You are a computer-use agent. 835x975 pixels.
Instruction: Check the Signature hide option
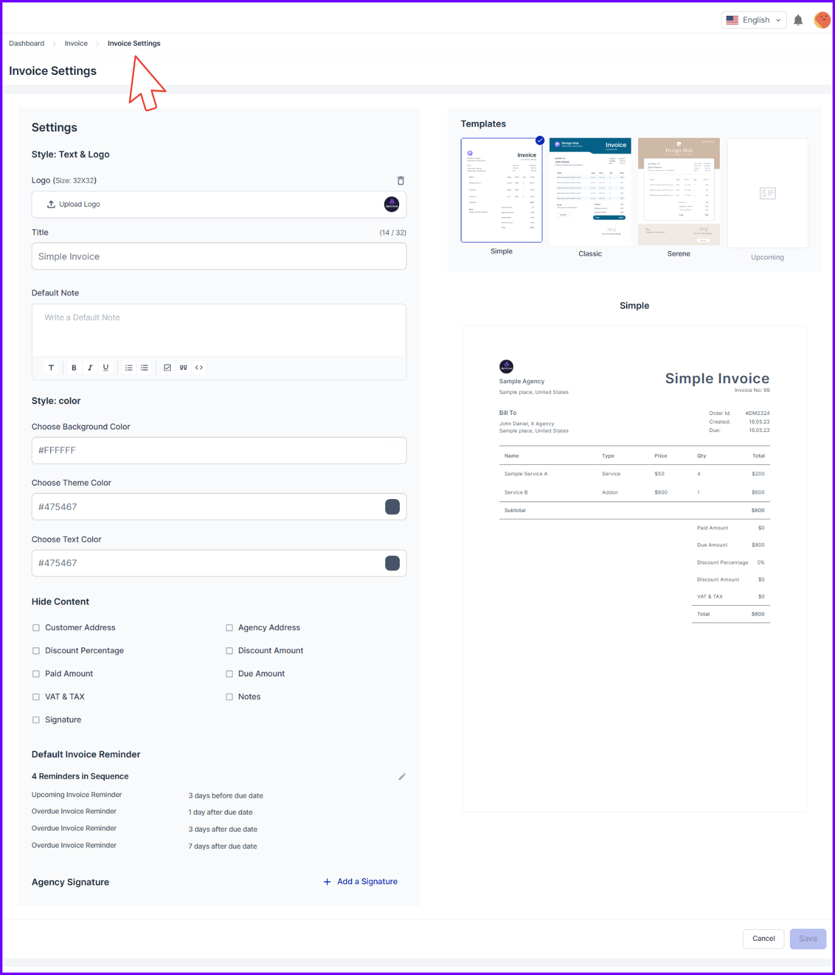tap(36, 720)
